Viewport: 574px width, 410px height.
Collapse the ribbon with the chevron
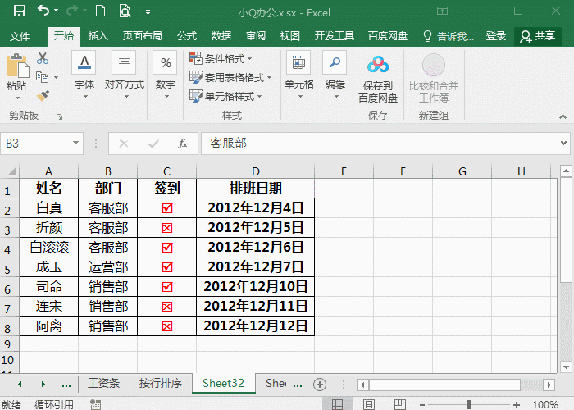tap(563, 116)
